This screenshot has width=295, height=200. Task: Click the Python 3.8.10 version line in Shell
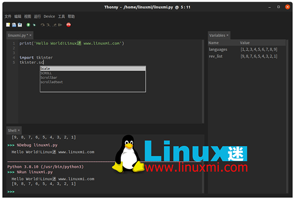pyautogui.click(x=45, y=167)
